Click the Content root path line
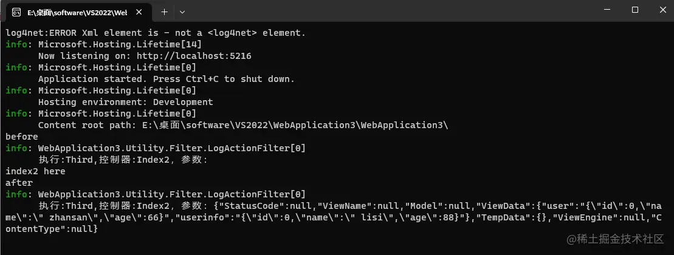674x255 pixels. [x=243, y=125]
